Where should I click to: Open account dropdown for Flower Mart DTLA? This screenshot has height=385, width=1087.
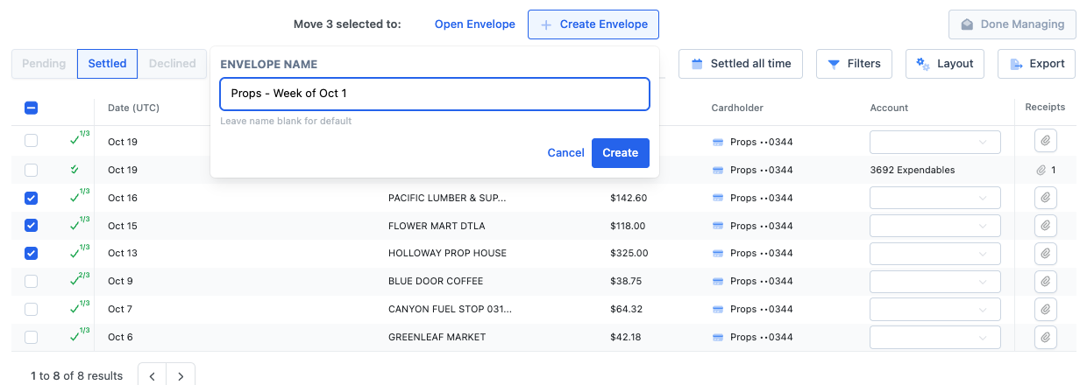[935, 226]
